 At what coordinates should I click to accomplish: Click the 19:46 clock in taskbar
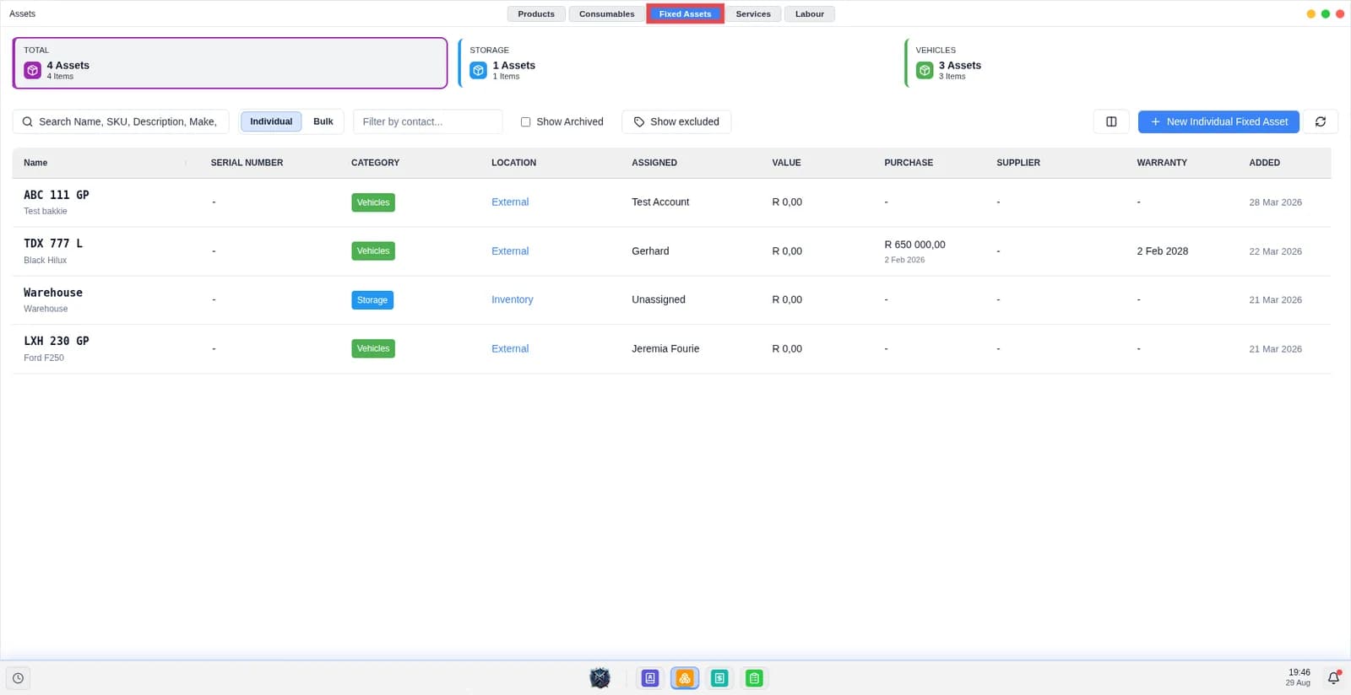click(1299, 673)
